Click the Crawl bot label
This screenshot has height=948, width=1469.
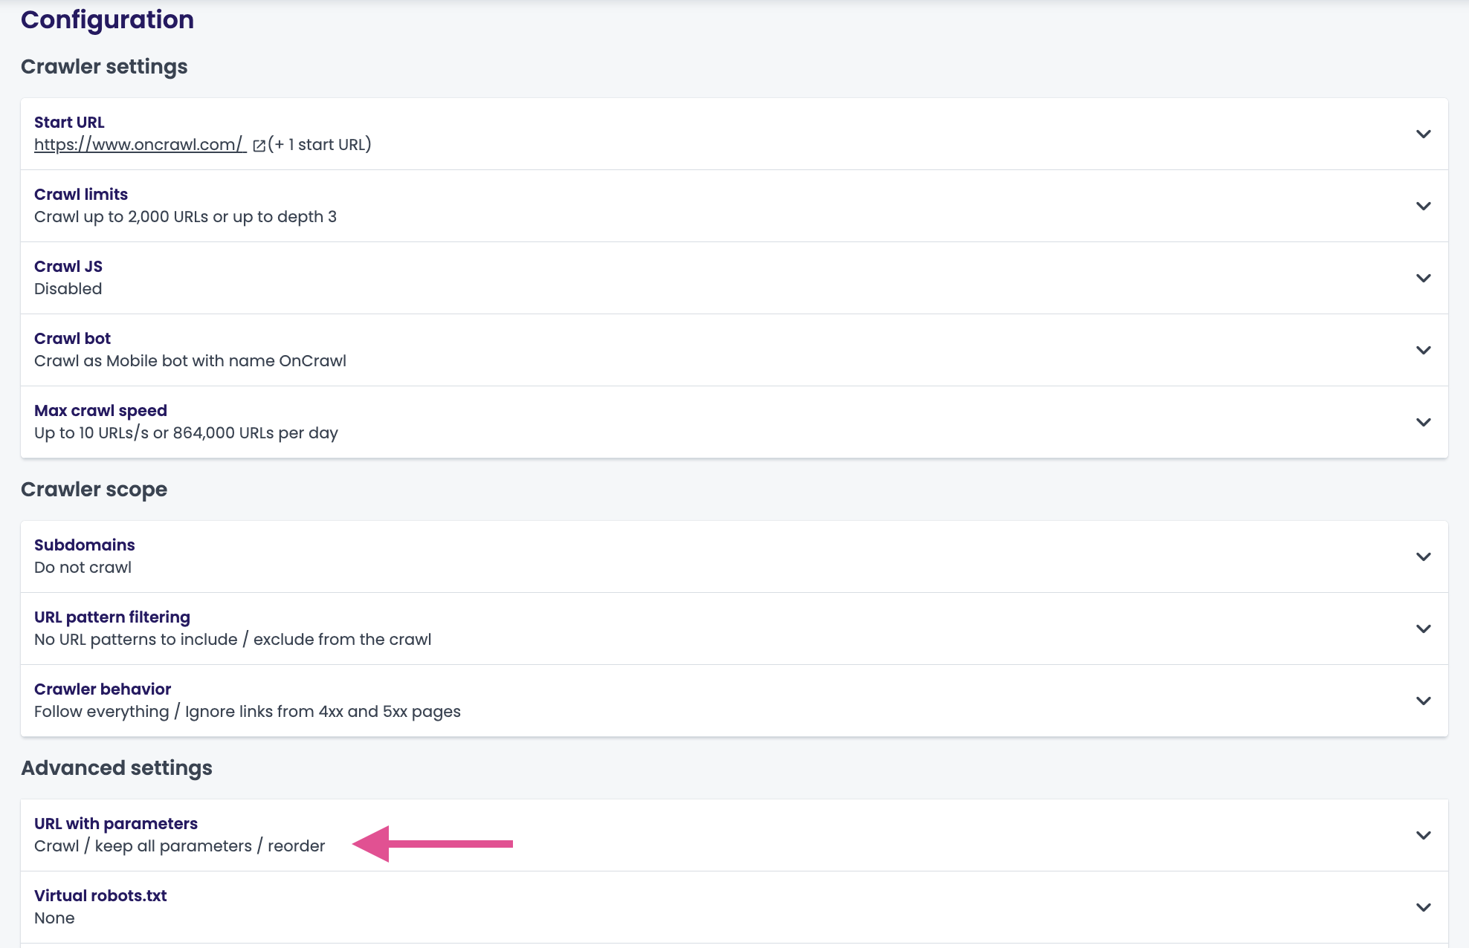(72, 338)
